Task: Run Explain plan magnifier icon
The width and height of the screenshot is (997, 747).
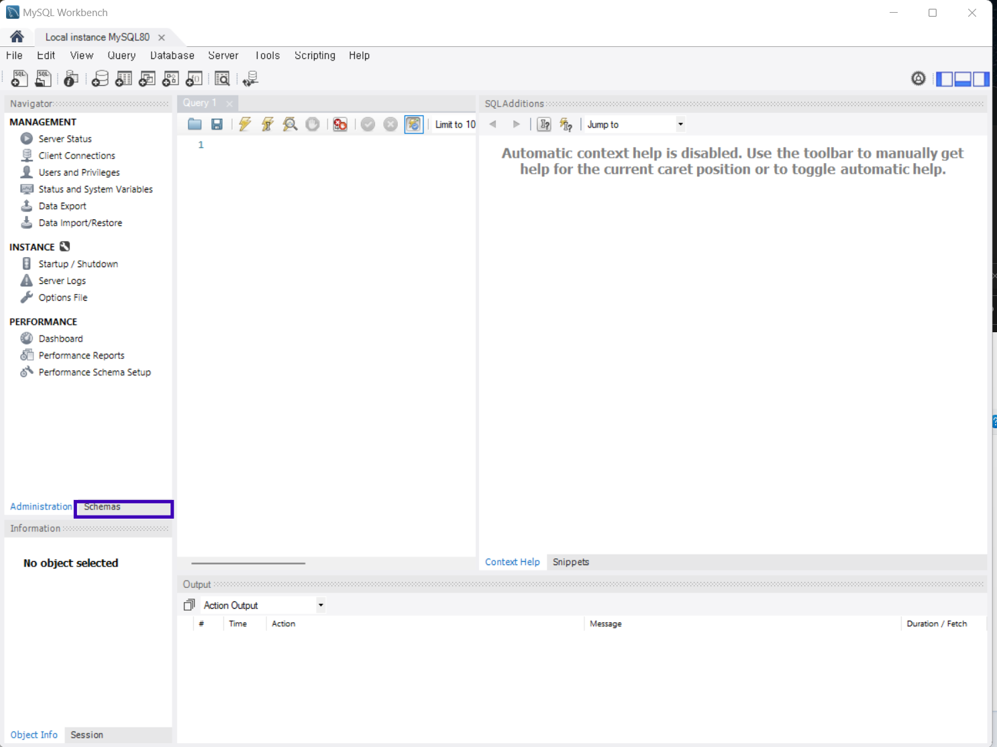Action: (x=290, y=124)
